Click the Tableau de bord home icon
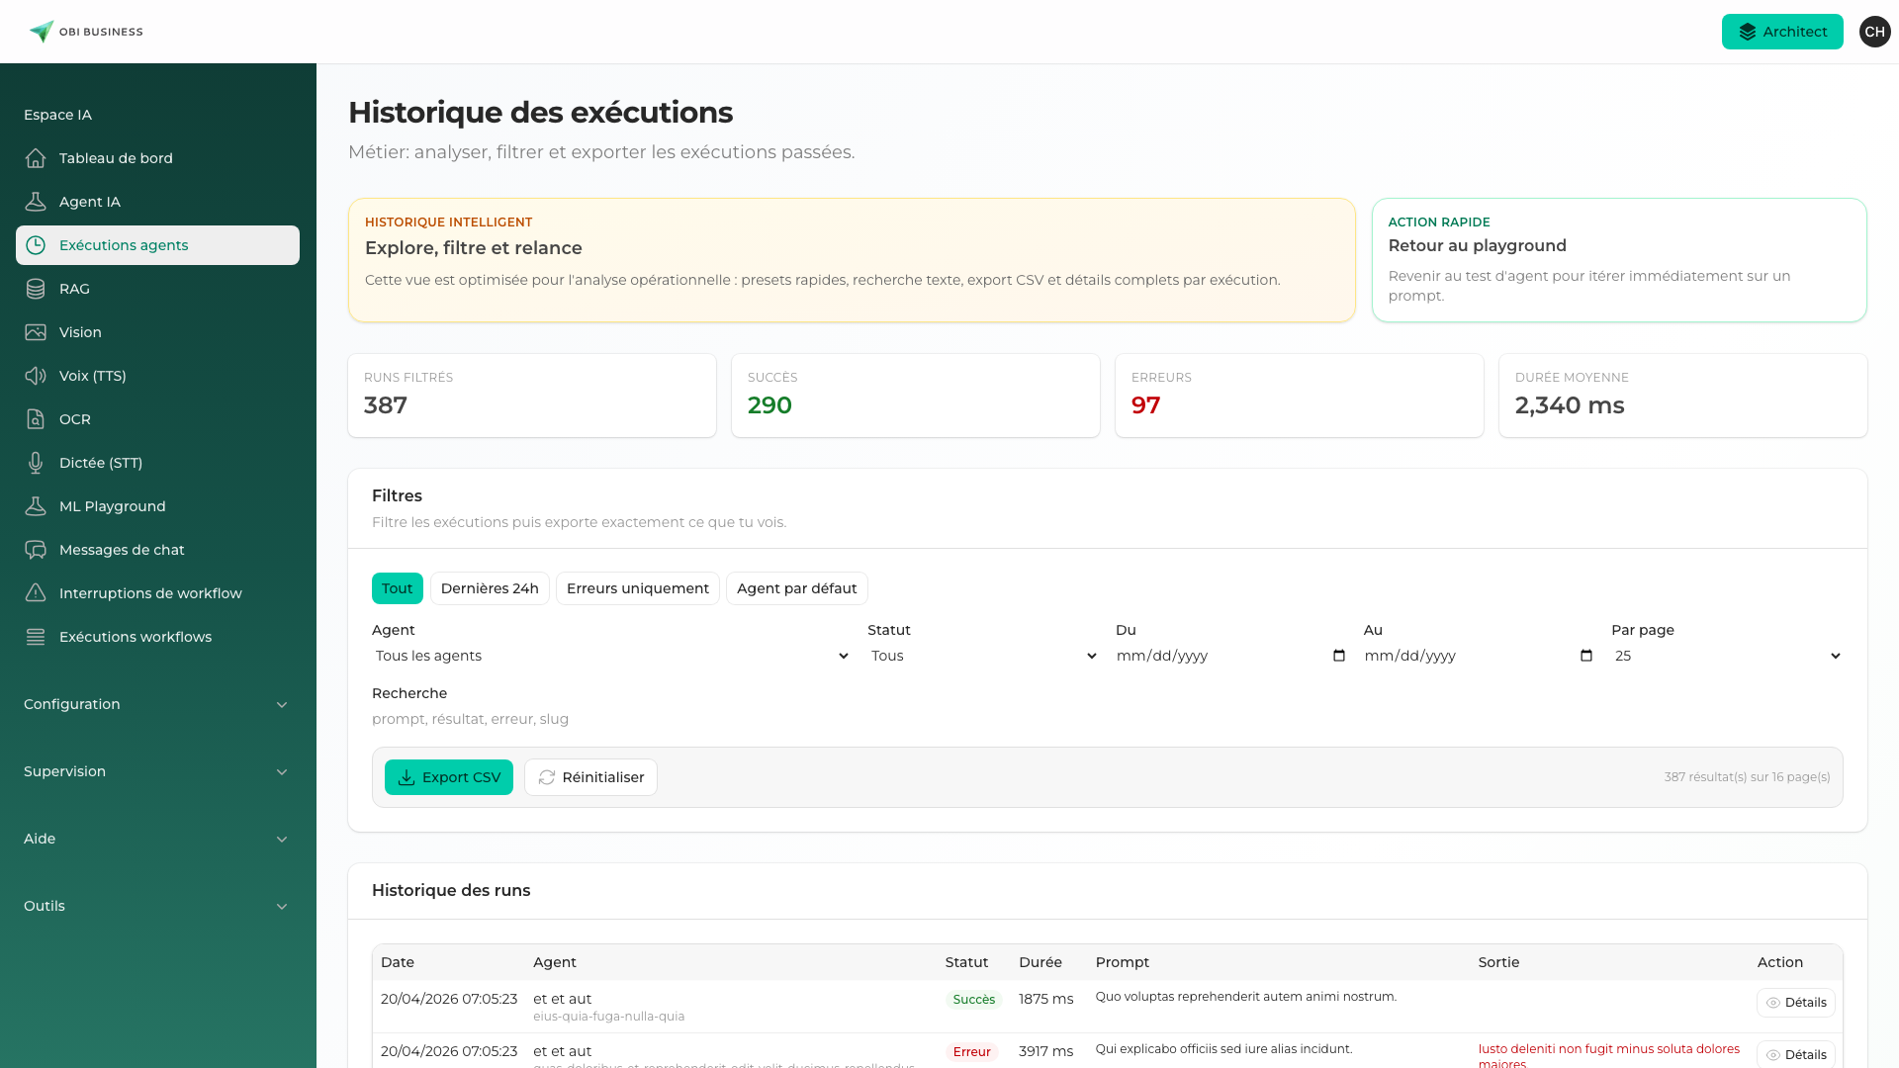The height and width of the screenshot is (1068, 1899). (36, 158)
